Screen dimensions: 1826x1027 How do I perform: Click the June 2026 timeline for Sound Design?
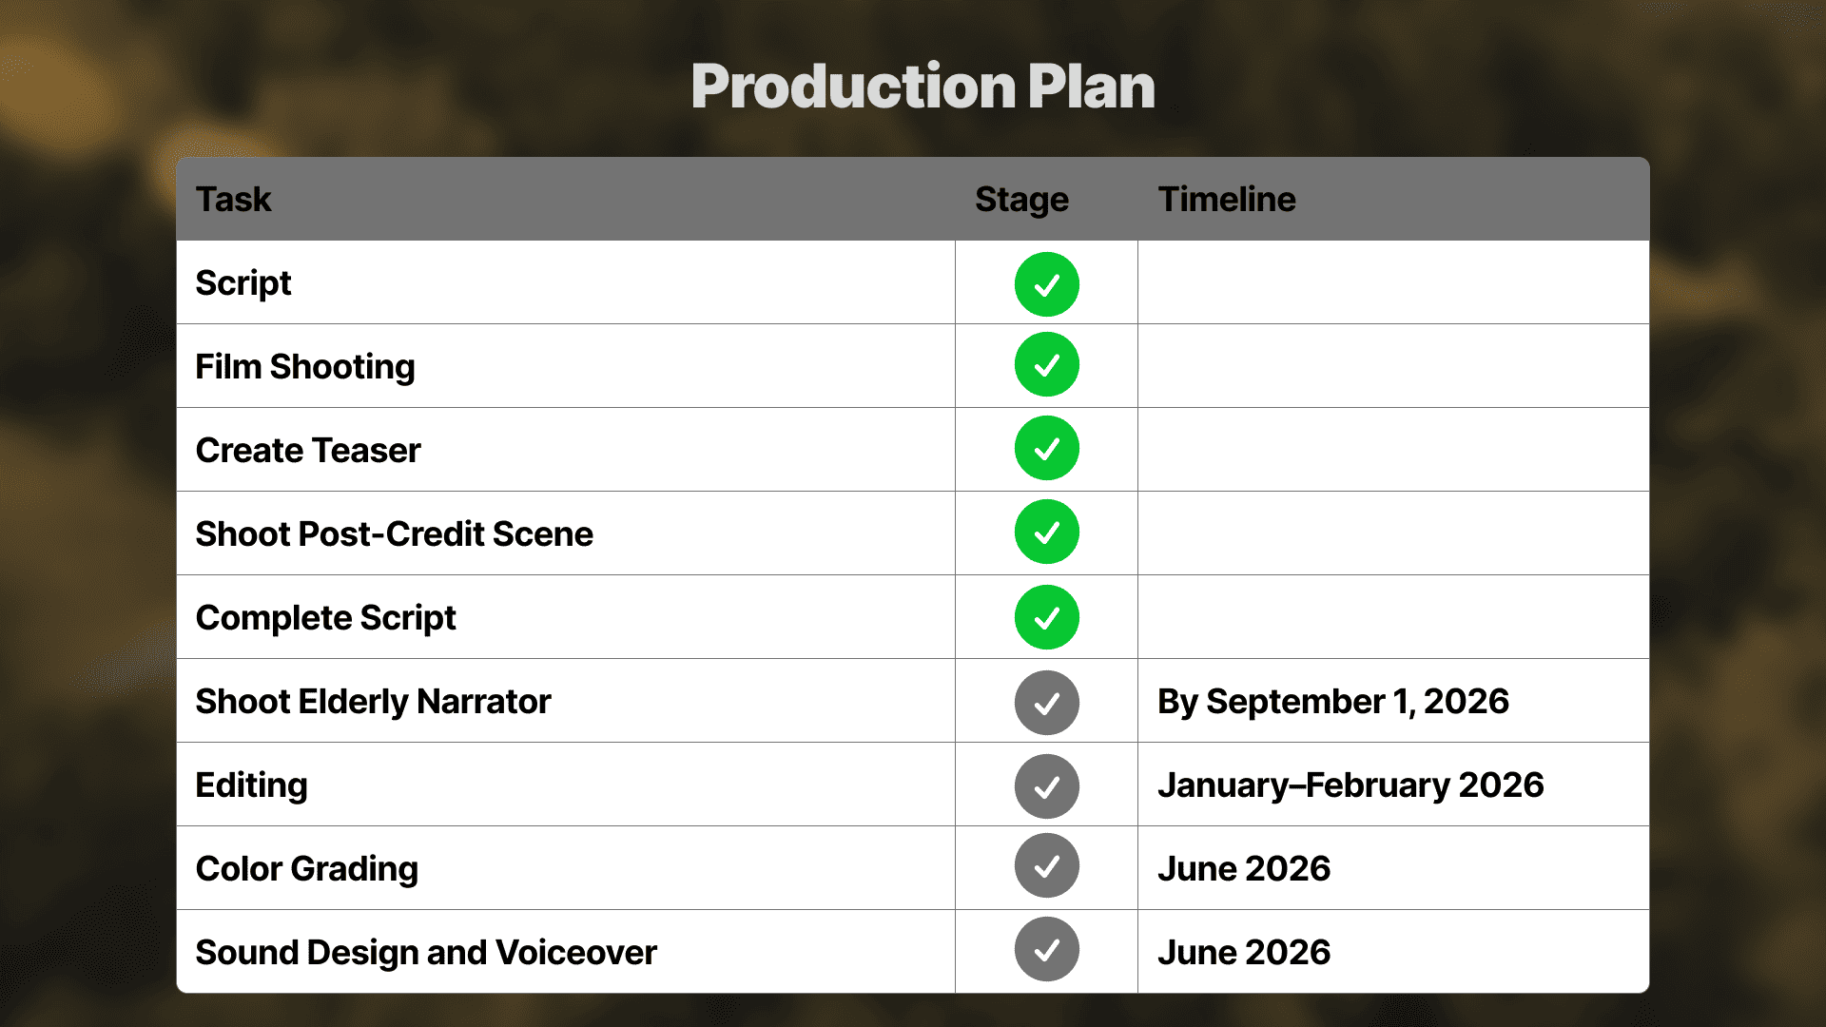point(1243,953)
